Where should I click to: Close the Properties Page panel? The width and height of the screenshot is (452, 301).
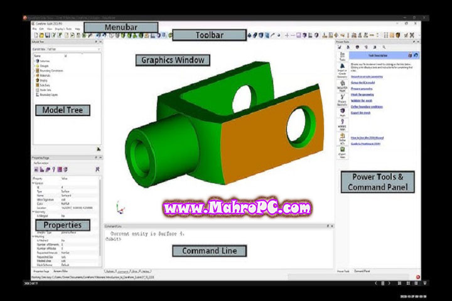[100, 157]
